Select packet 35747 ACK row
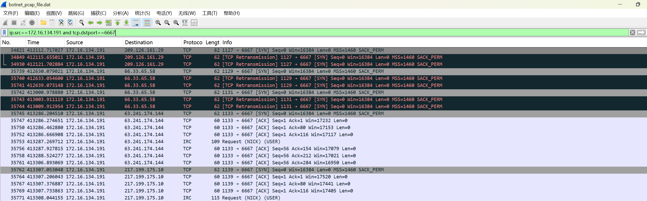This screenshot has width=647, height=201. pos(324,121)
